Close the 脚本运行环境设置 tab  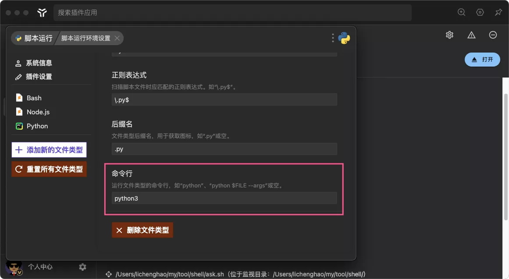pyautogui.click(x=117, y=38)
